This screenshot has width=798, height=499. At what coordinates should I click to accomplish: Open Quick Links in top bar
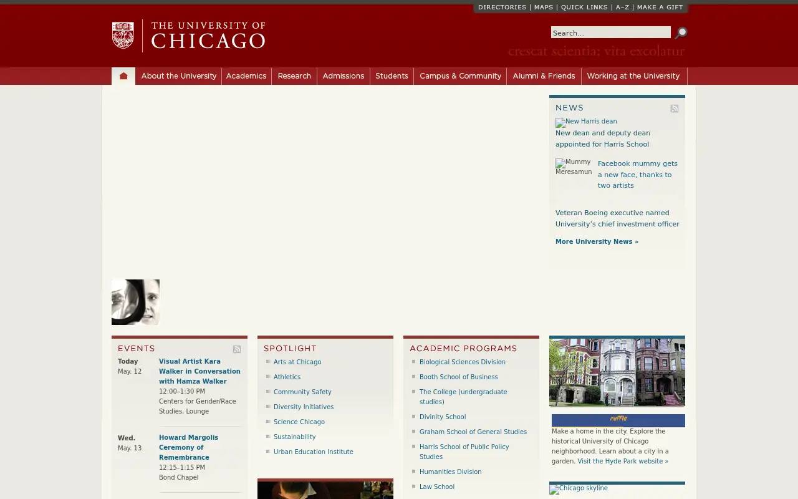[584, 7]
